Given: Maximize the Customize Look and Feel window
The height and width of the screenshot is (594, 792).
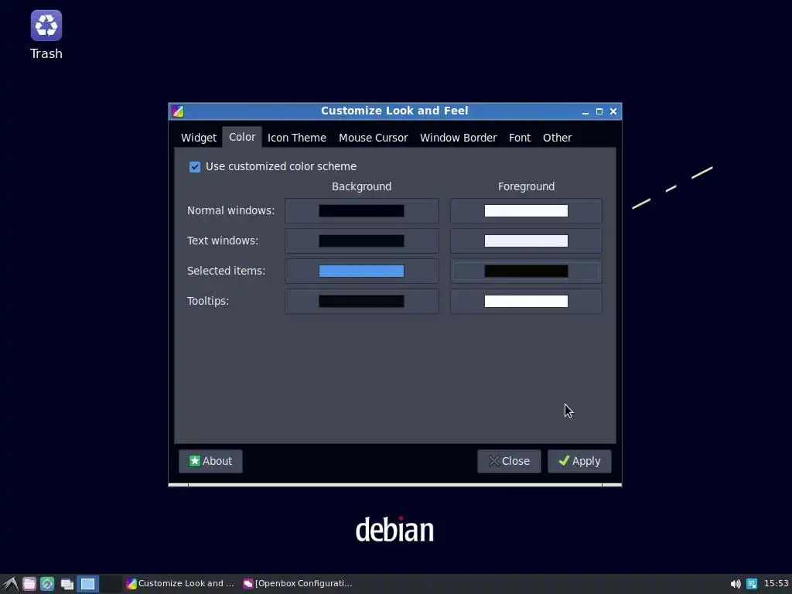Looking at the screenshot, I should coord(599,111).
